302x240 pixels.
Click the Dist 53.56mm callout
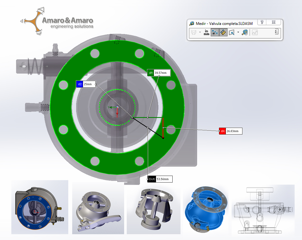159,179
